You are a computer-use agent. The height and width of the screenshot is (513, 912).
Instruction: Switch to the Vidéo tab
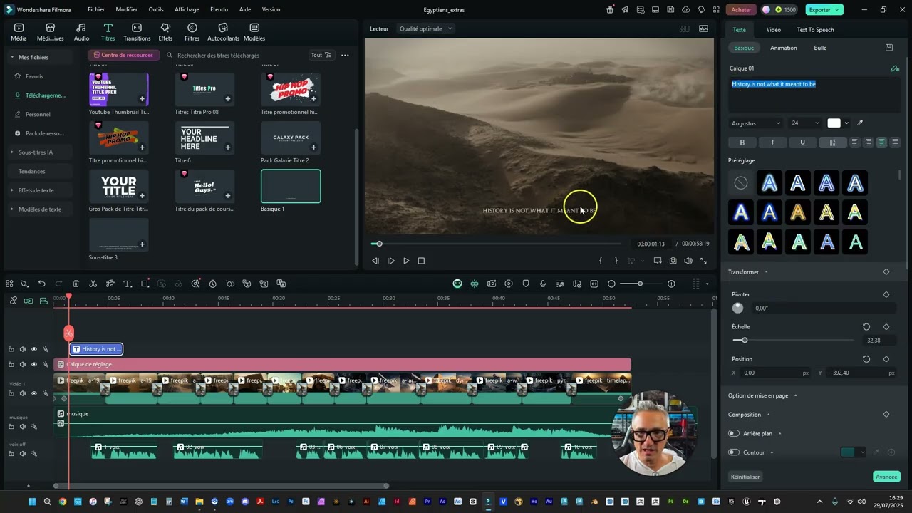[x=774, y=30]
